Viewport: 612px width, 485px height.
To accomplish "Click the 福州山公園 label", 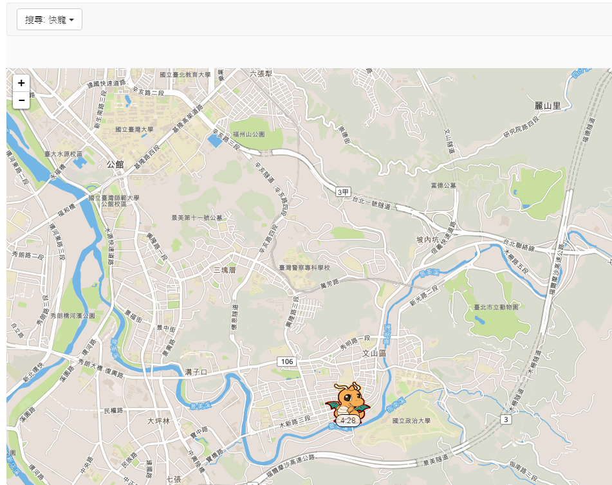I will coord(248,134).
